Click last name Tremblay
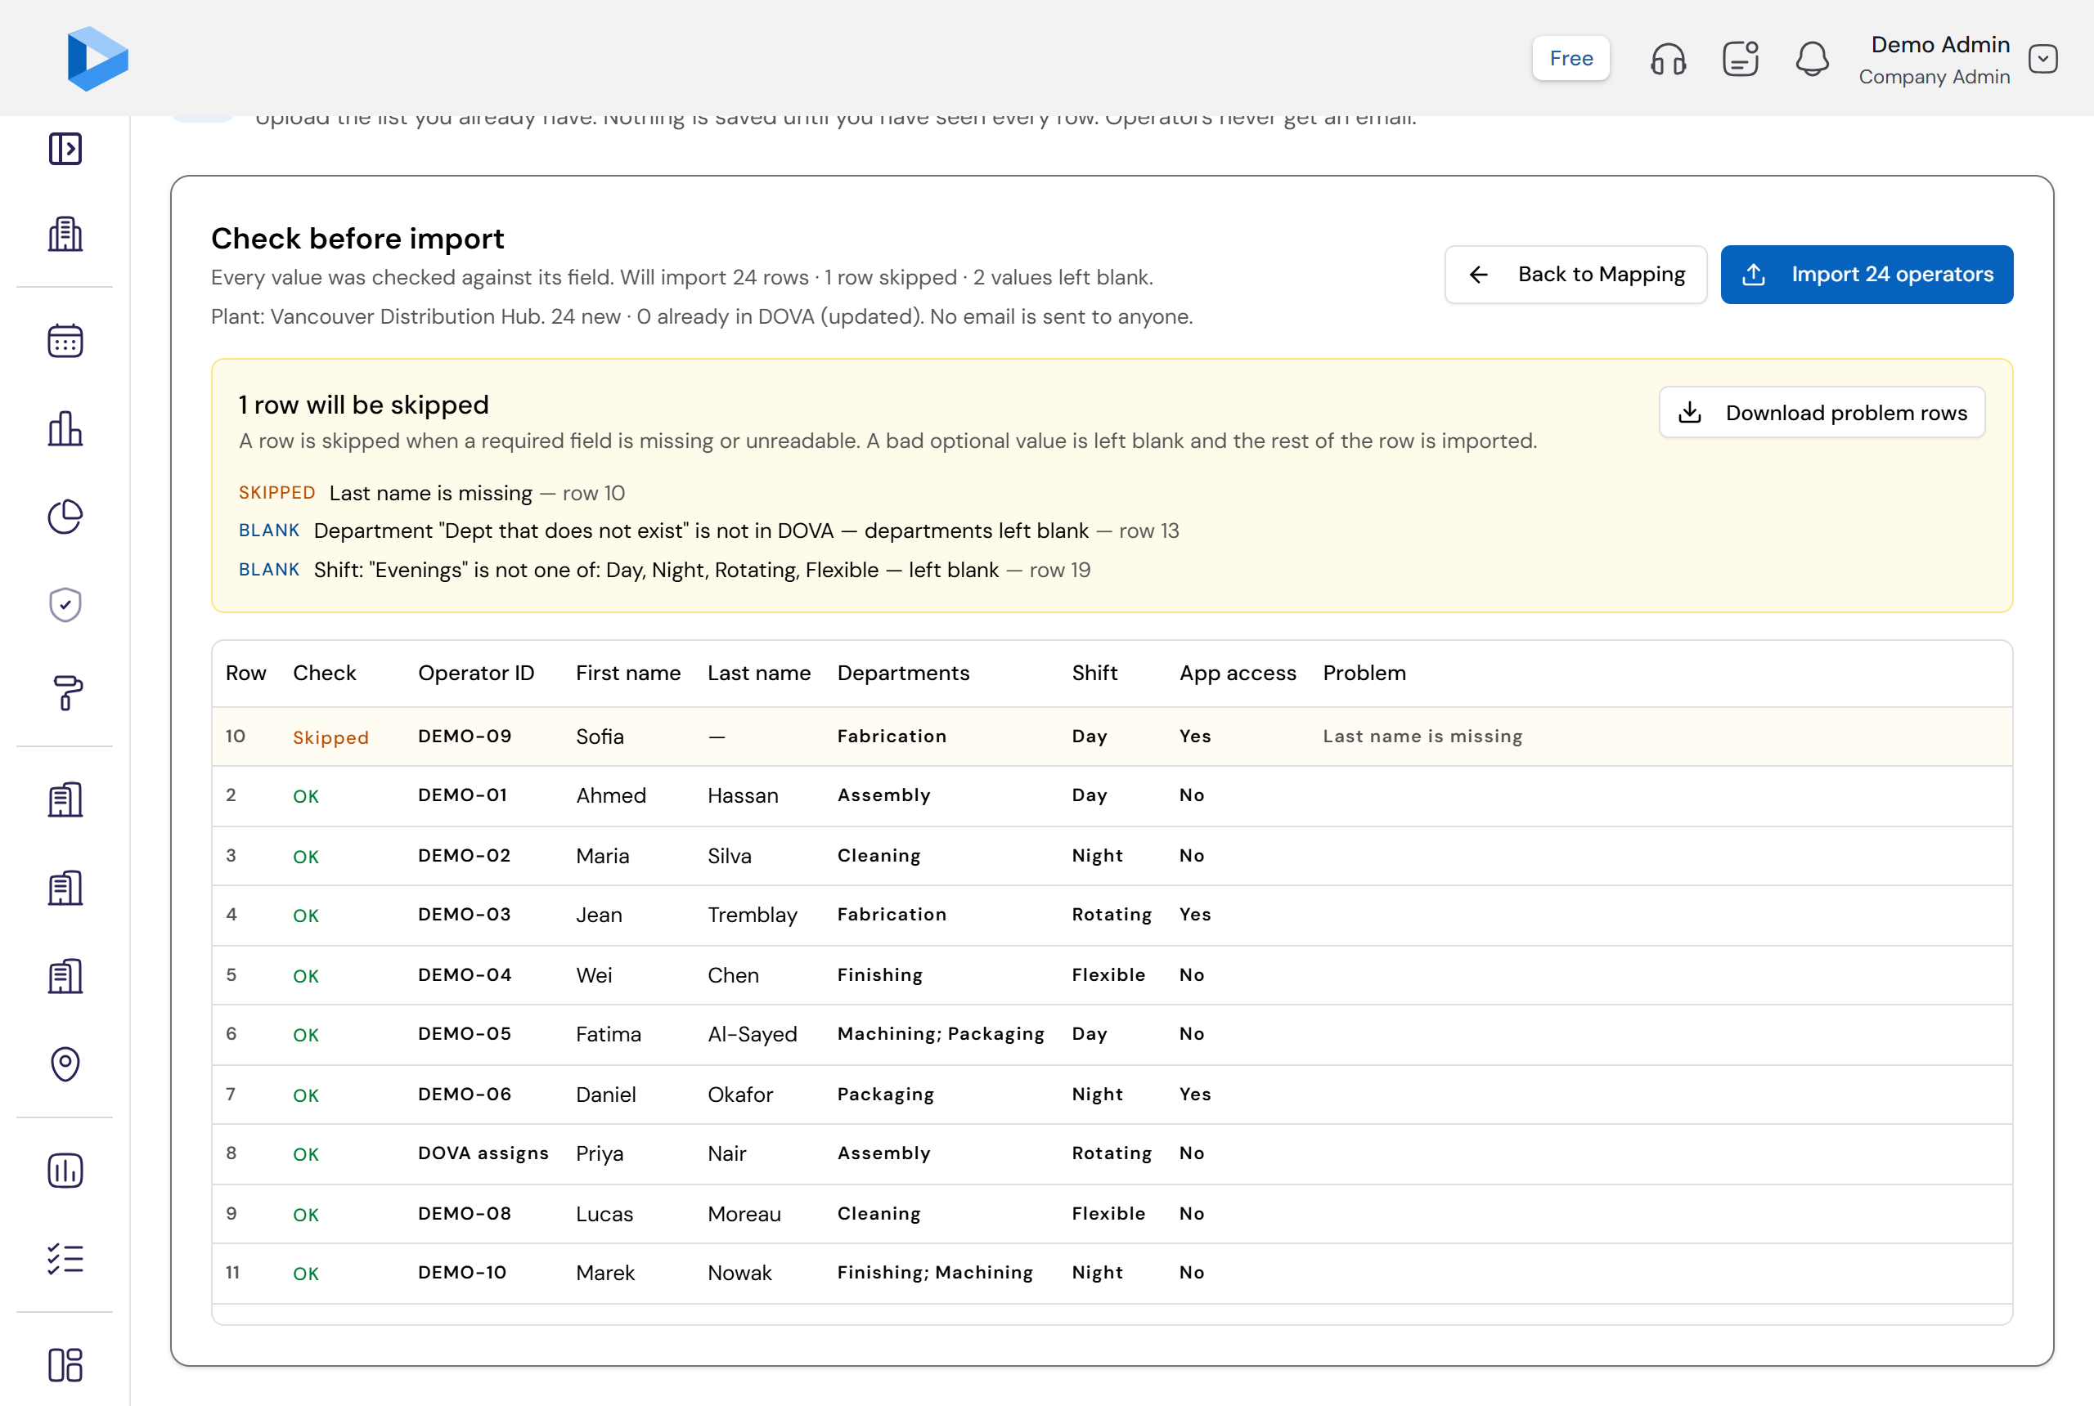Screen dimensions: 2094x1406 click(x=752, y=915)
